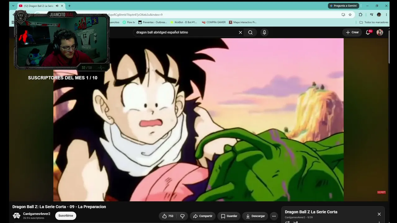This screenshot has height=223, width=397.
Task: Click the Suscribirse button
Action: coord(66,216)
